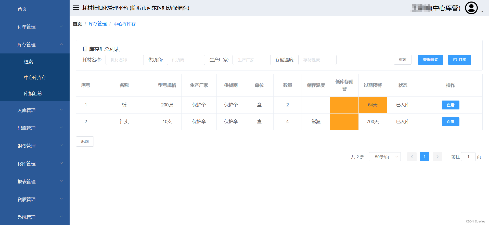Click the 过期预警 column header

pyautogui.click(x=372, y=85)
